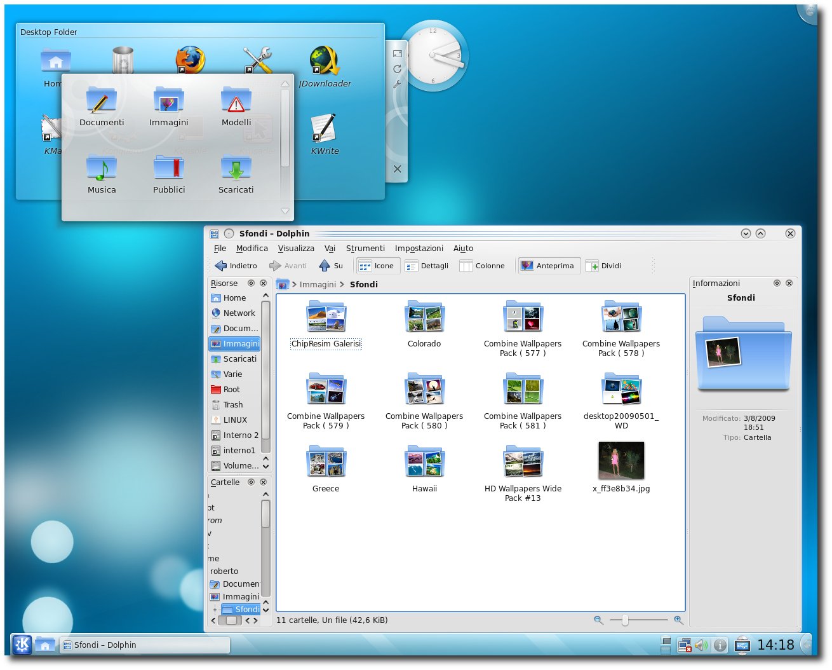The height and width of the screenshot is (670, 832).
Task: Select roberto in the Cartelle tree
Action: 224,571
